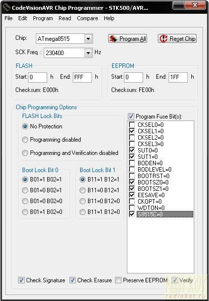Click the Reset Chip red icon
209x301 pixels.
click(163, 38)
